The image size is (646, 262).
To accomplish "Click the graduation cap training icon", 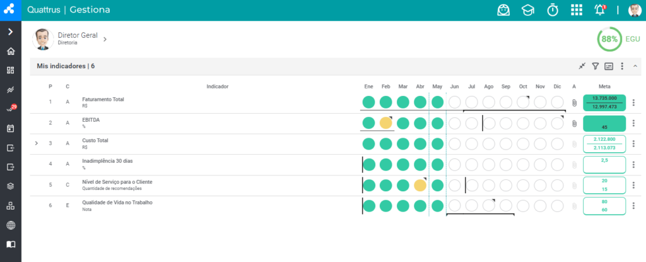I will [x=528, y=10].
